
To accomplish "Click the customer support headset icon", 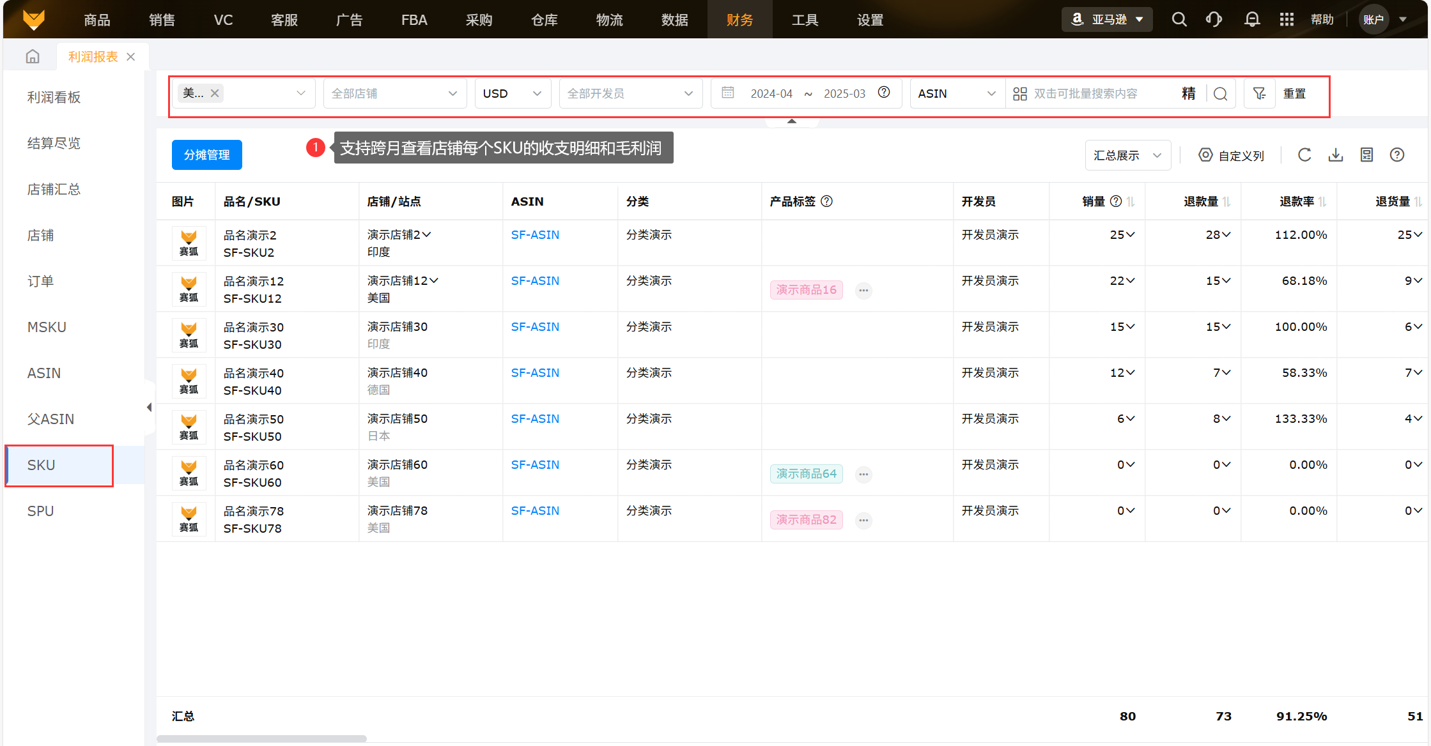I will tap(1214, 20).
